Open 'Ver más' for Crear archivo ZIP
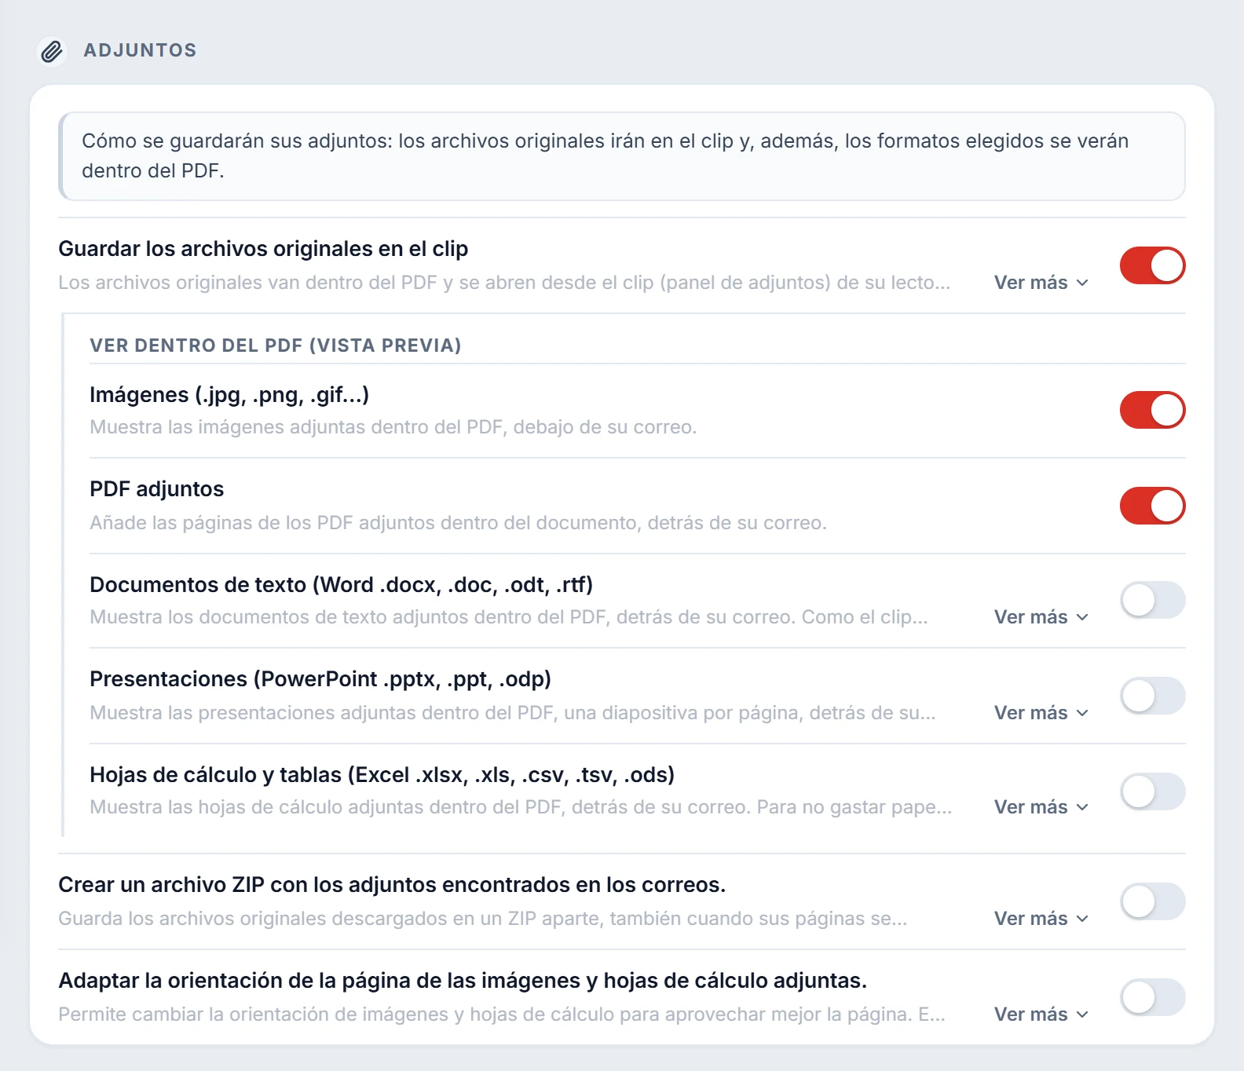Screen dimensions: 1244x1071 [x=1041, y=919]
